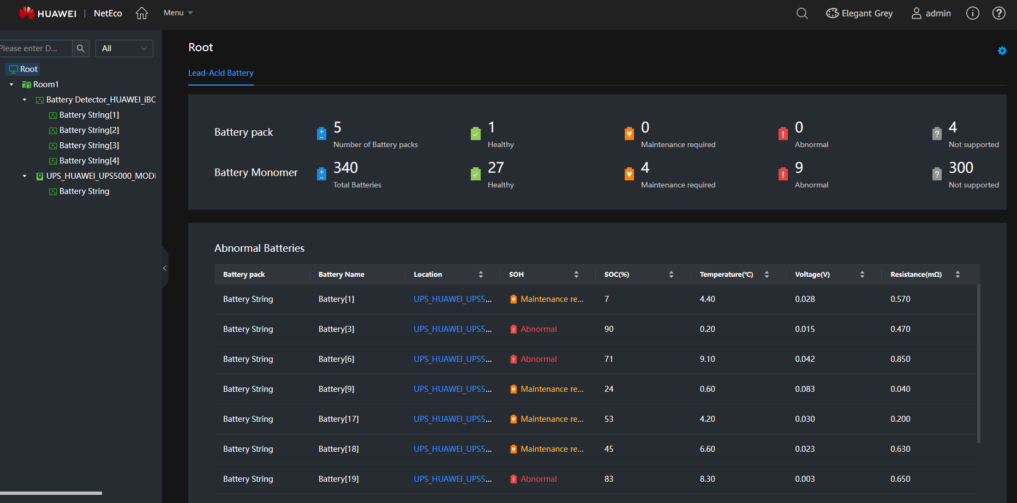Click the admin user icon

(916, 13)
